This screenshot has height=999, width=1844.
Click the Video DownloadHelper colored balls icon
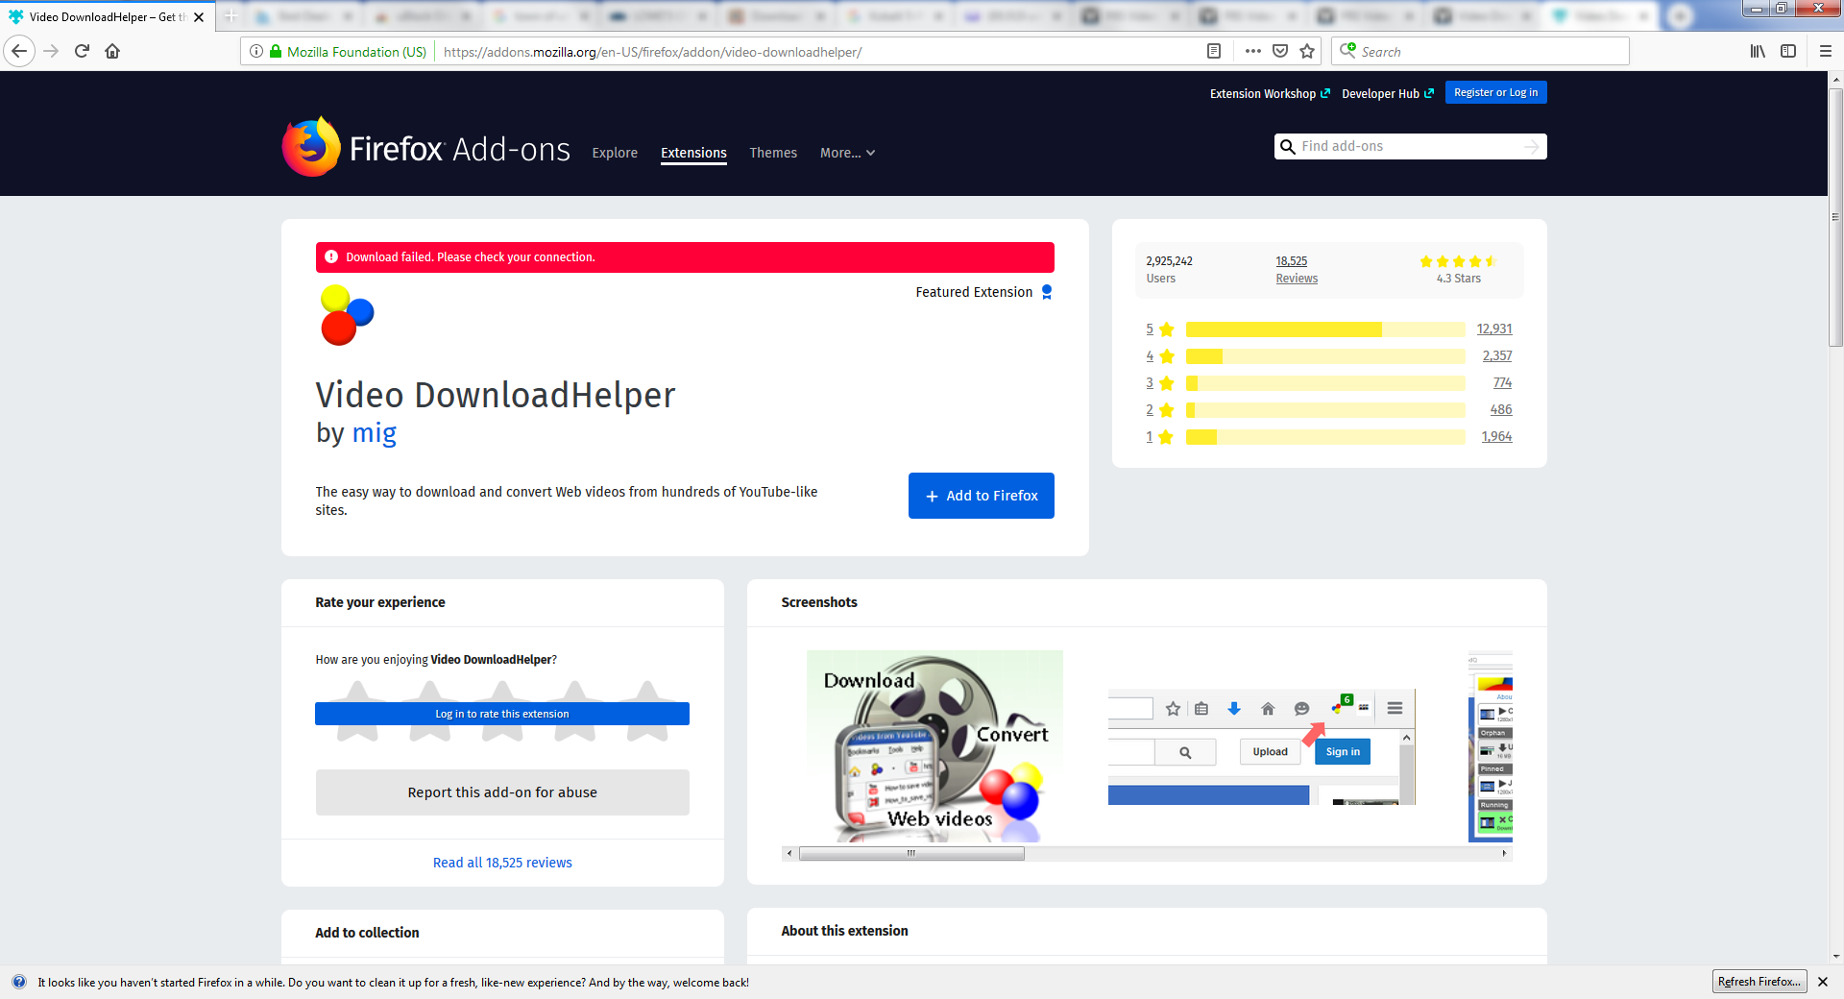point(347,315)
